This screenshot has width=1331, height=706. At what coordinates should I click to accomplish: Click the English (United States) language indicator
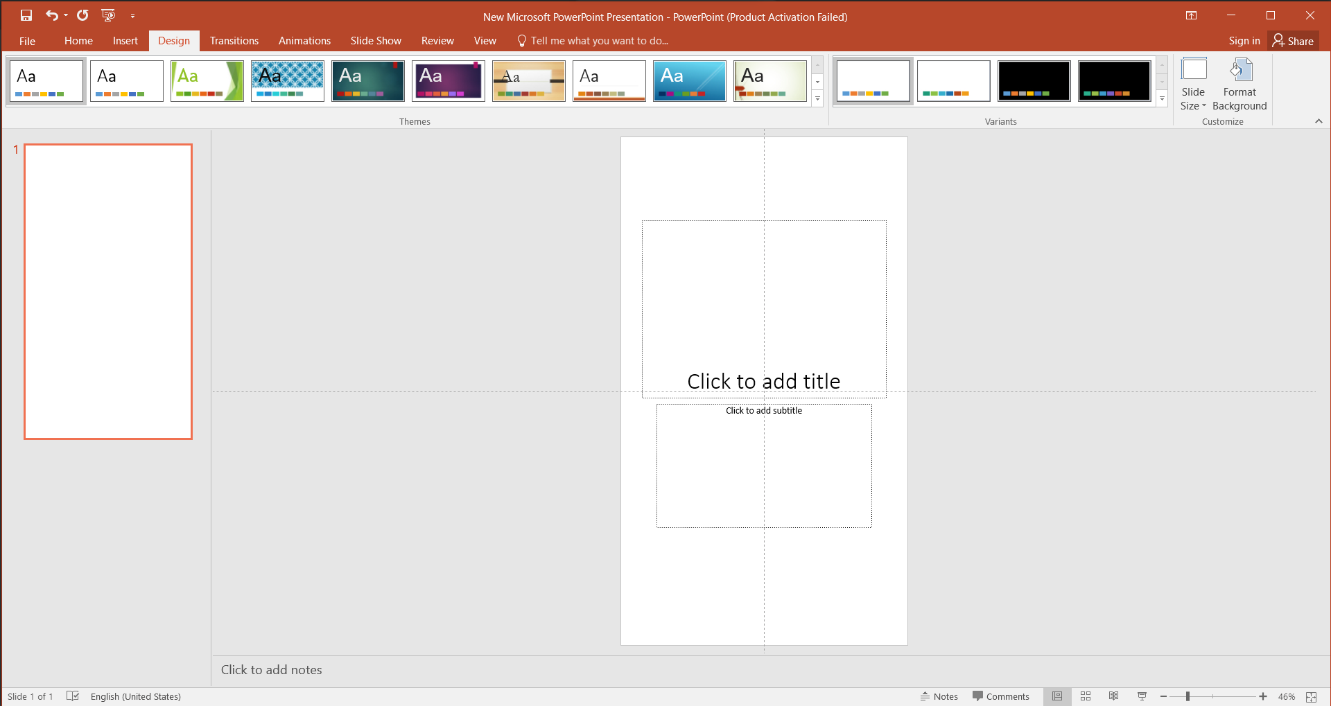tap(136, 696)
